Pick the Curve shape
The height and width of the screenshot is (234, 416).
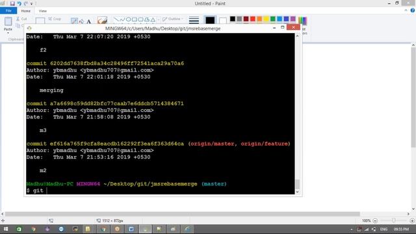tap(122, 19)
